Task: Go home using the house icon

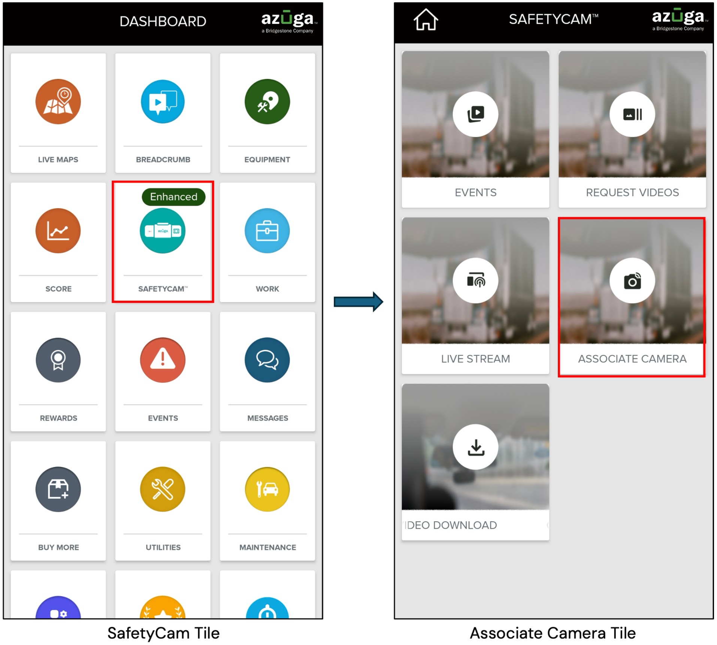Action: (426, 19)
